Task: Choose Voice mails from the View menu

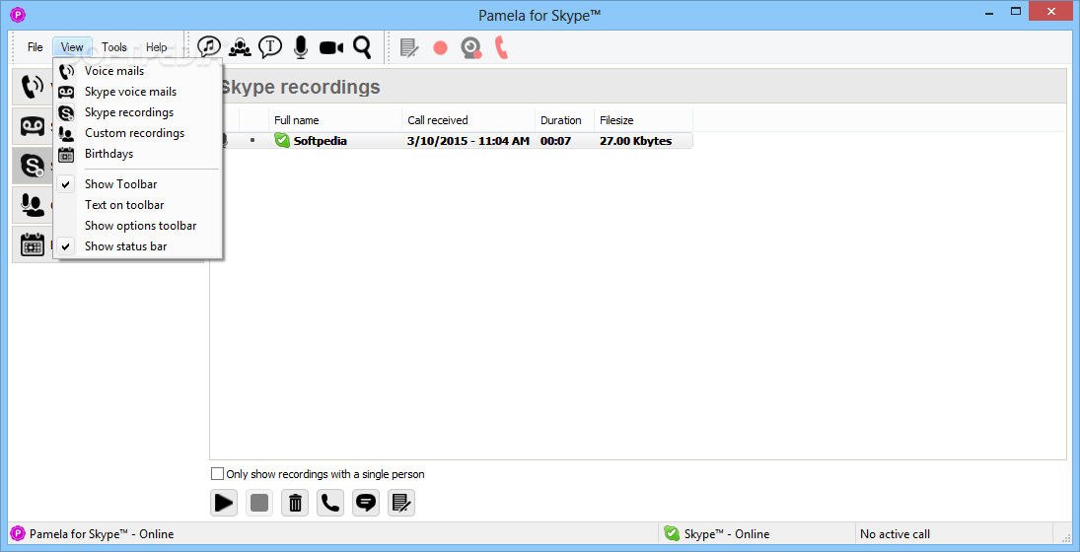Action: click(x=138, y=71)
